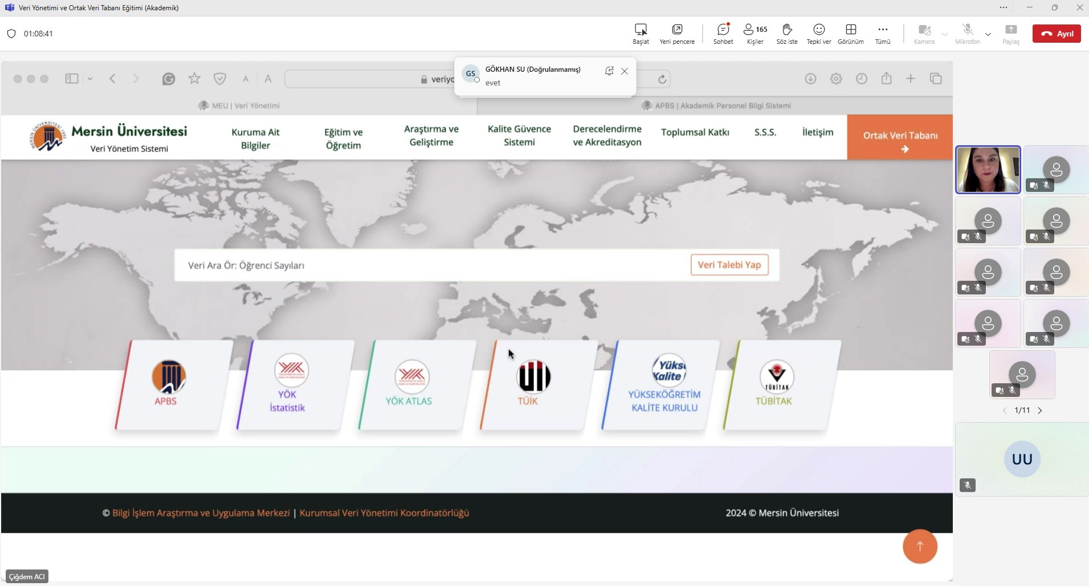Expand Kamera options dropdown arrow
Viewport: 1089px width, 586px height.
click(945, 34)
